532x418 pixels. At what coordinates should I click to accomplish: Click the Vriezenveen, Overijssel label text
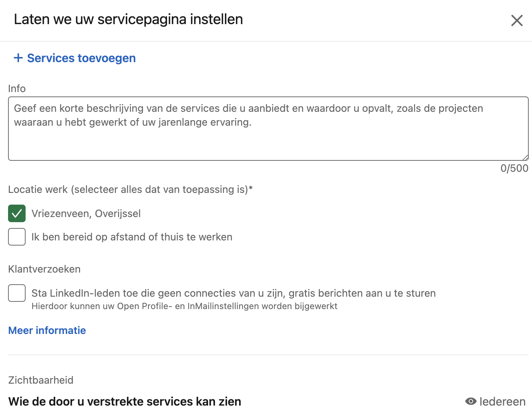[86, 213]
